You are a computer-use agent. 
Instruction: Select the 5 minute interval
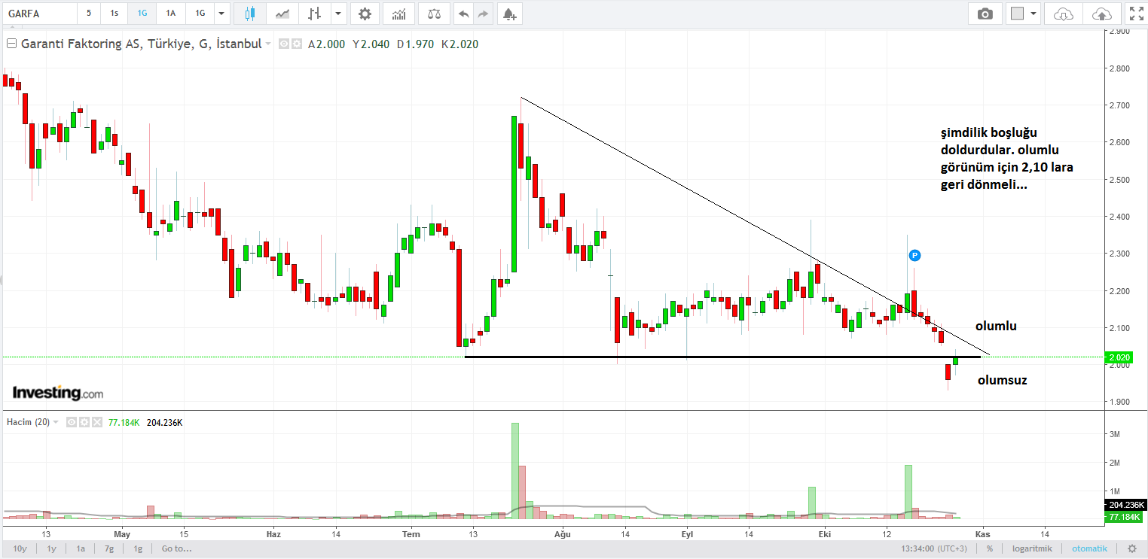89,14
